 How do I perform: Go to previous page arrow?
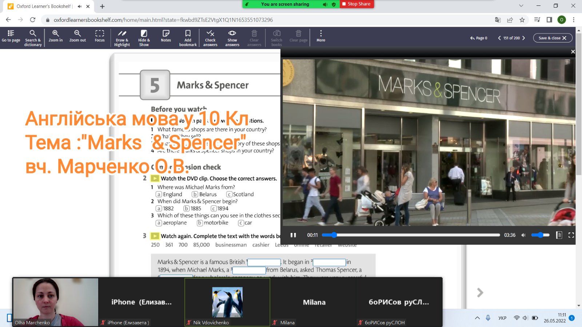[x=499, y=38]
